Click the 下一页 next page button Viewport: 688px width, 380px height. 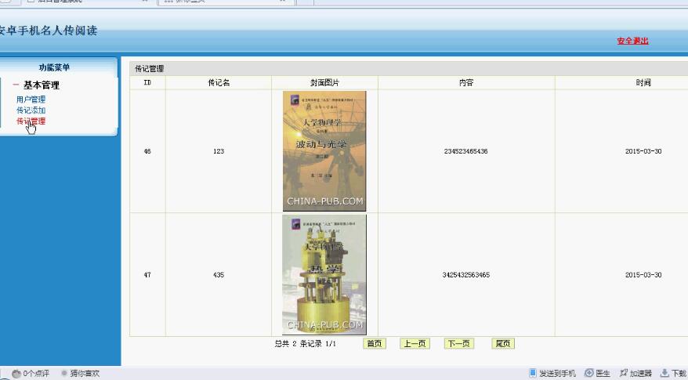(459, 344)
